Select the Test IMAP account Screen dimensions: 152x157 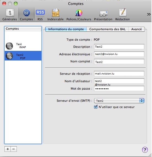[23, 46]
